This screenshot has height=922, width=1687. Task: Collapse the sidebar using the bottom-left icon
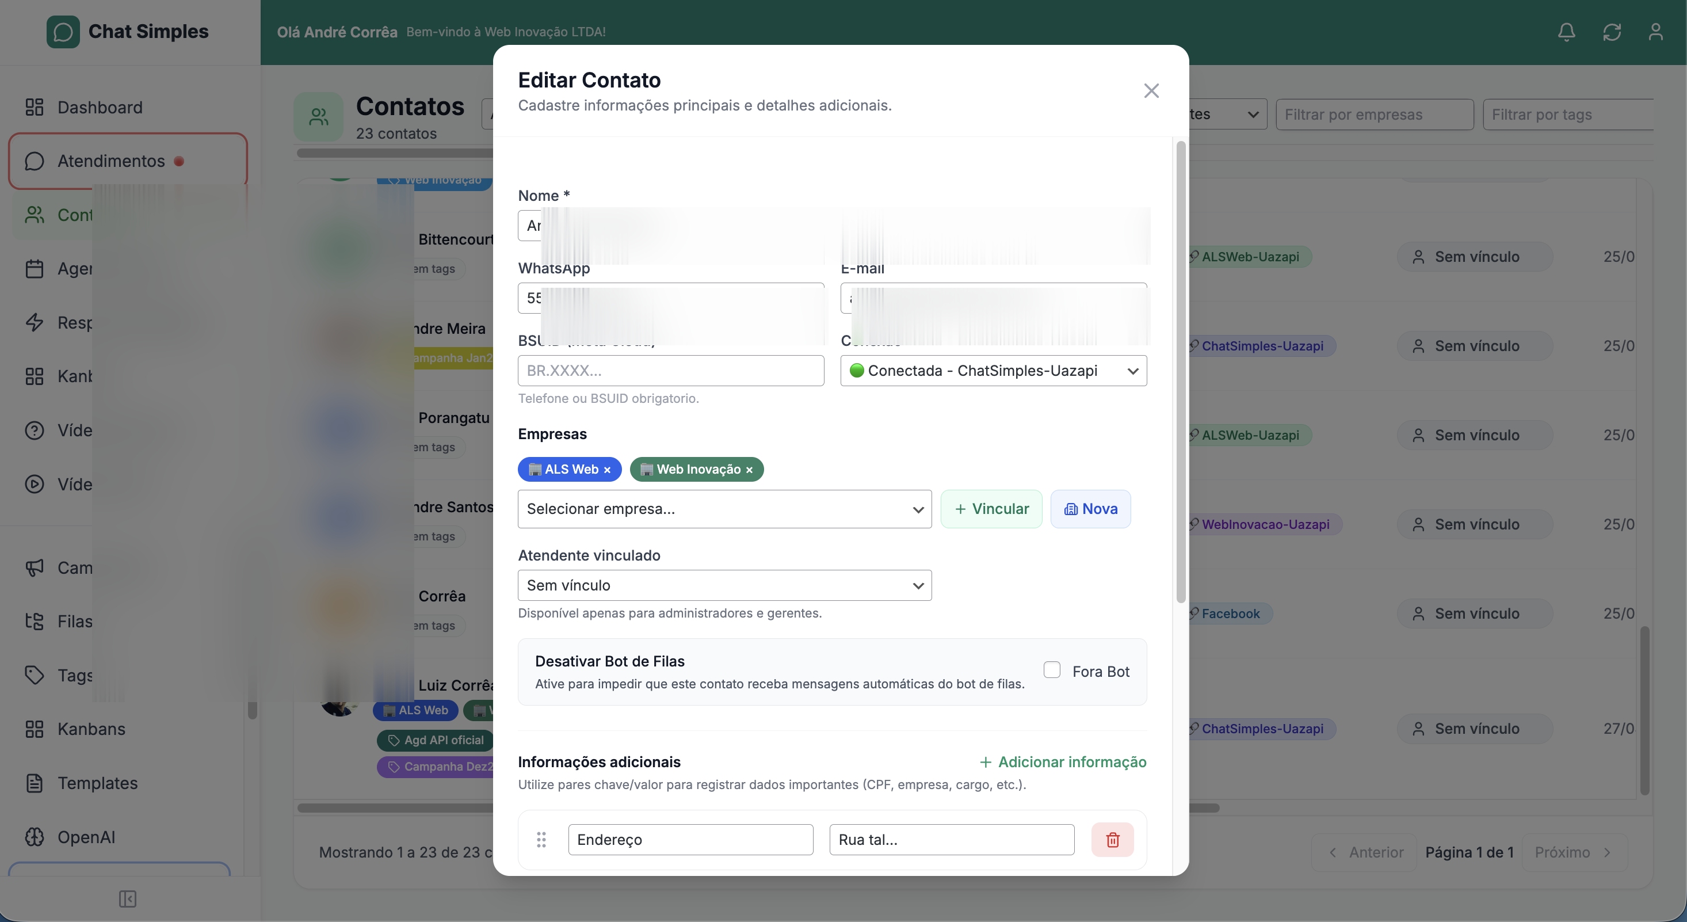(x=127, y=899)
